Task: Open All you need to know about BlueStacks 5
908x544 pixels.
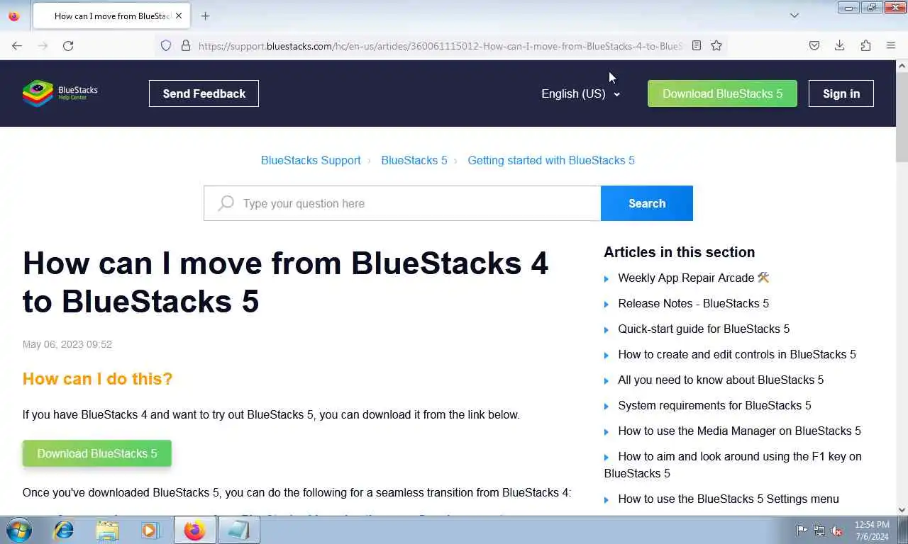Action: tap(721, 380)
